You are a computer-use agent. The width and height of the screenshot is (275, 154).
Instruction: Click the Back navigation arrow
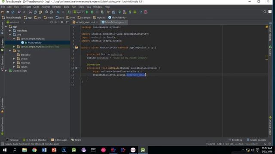point(58,12)
